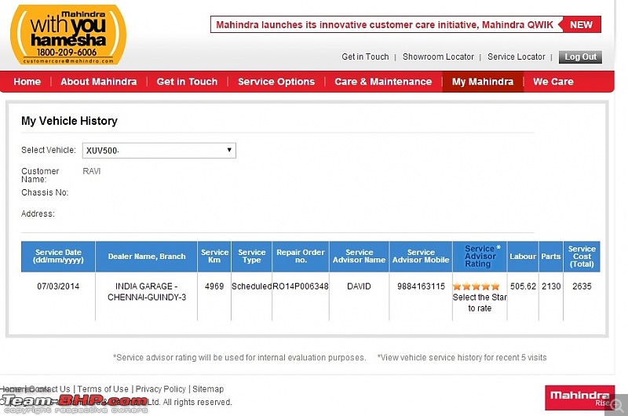
Task: Click the Service Km column header
Action: pyautogui.click(x=214, y=257)
